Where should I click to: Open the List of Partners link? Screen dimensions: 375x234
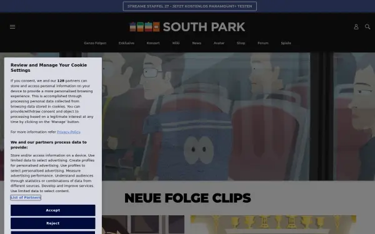26,197
